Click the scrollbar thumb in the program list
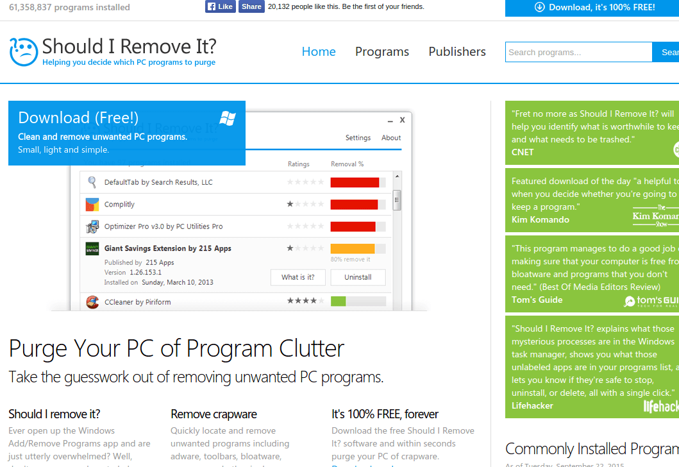This screenshot has width=679, height=467. coord(397,200)
